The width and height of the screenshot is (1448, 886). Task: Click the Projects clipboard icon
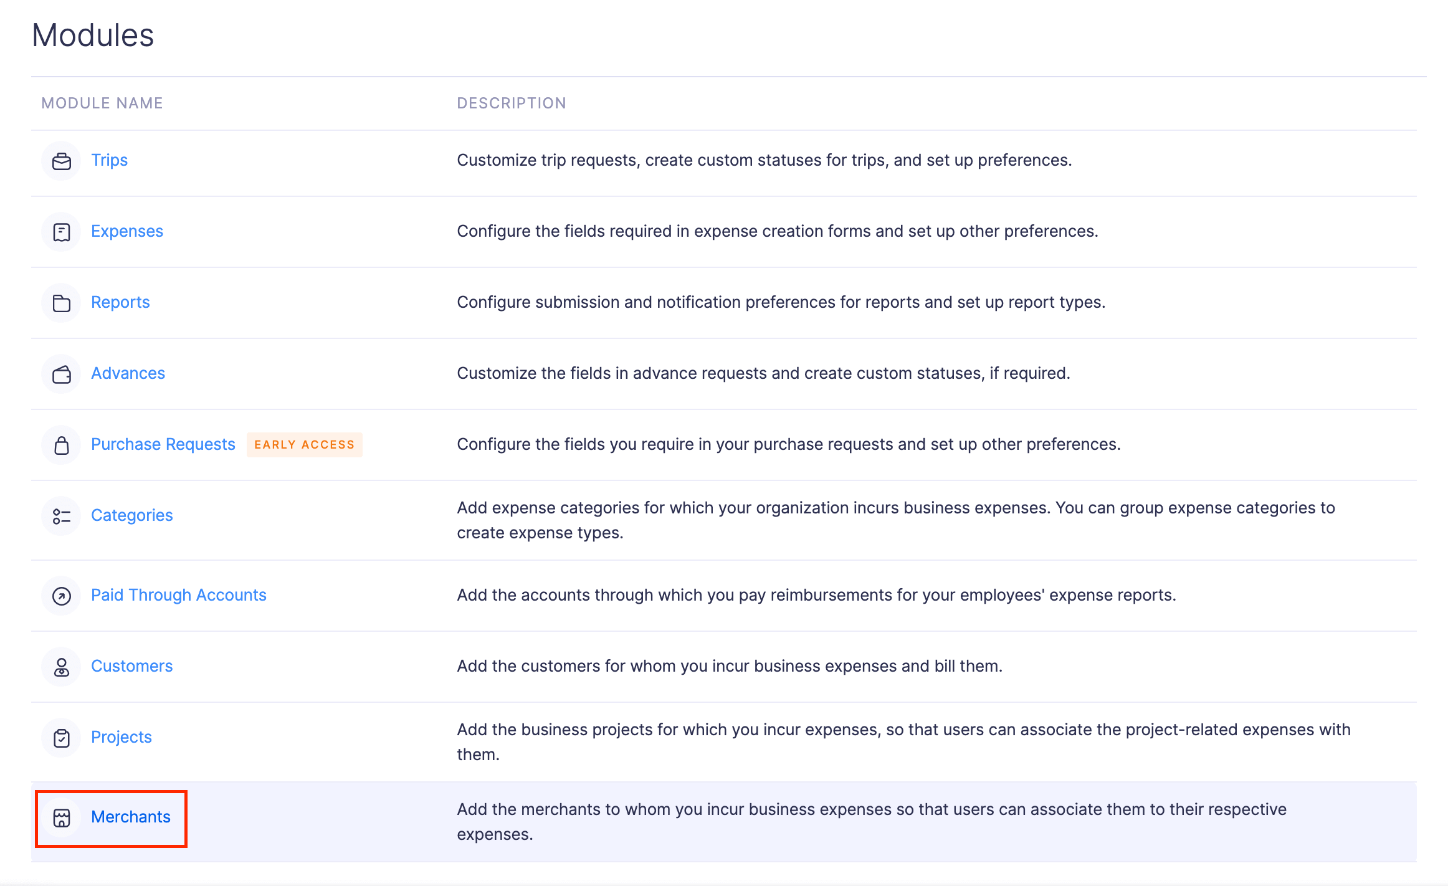61,738
